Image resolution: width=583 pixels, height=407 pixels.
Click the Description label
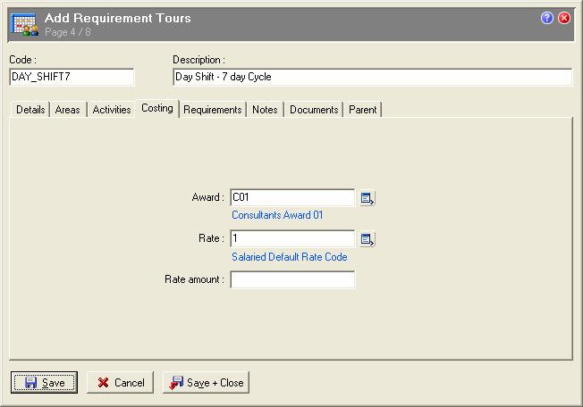click(199, 60)
